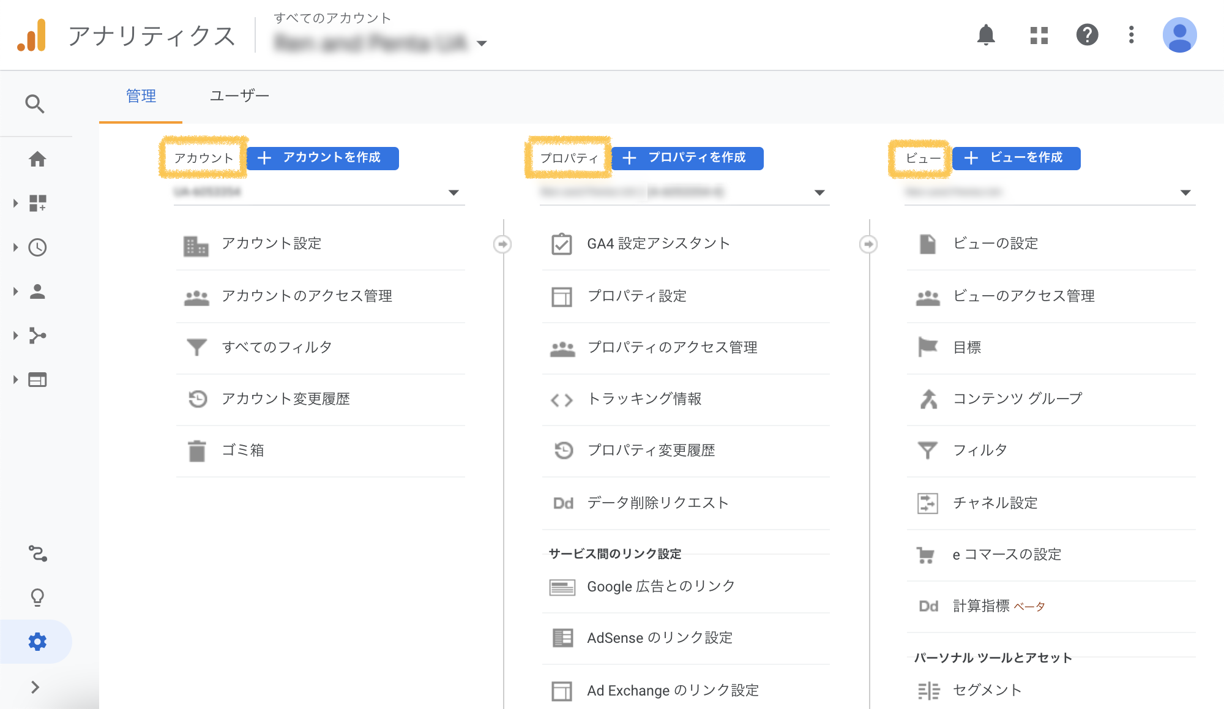The height and width of the screenshot is (709, 1224).
Task: Click プロパティを作成 button
Action: [x=687, y=158]
